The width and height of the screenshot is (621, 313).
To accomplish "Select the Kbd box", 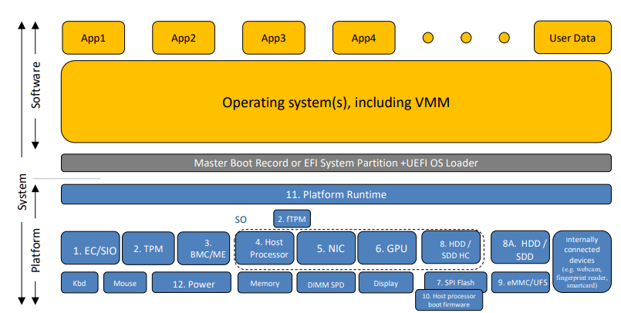I will pos(79,283).
